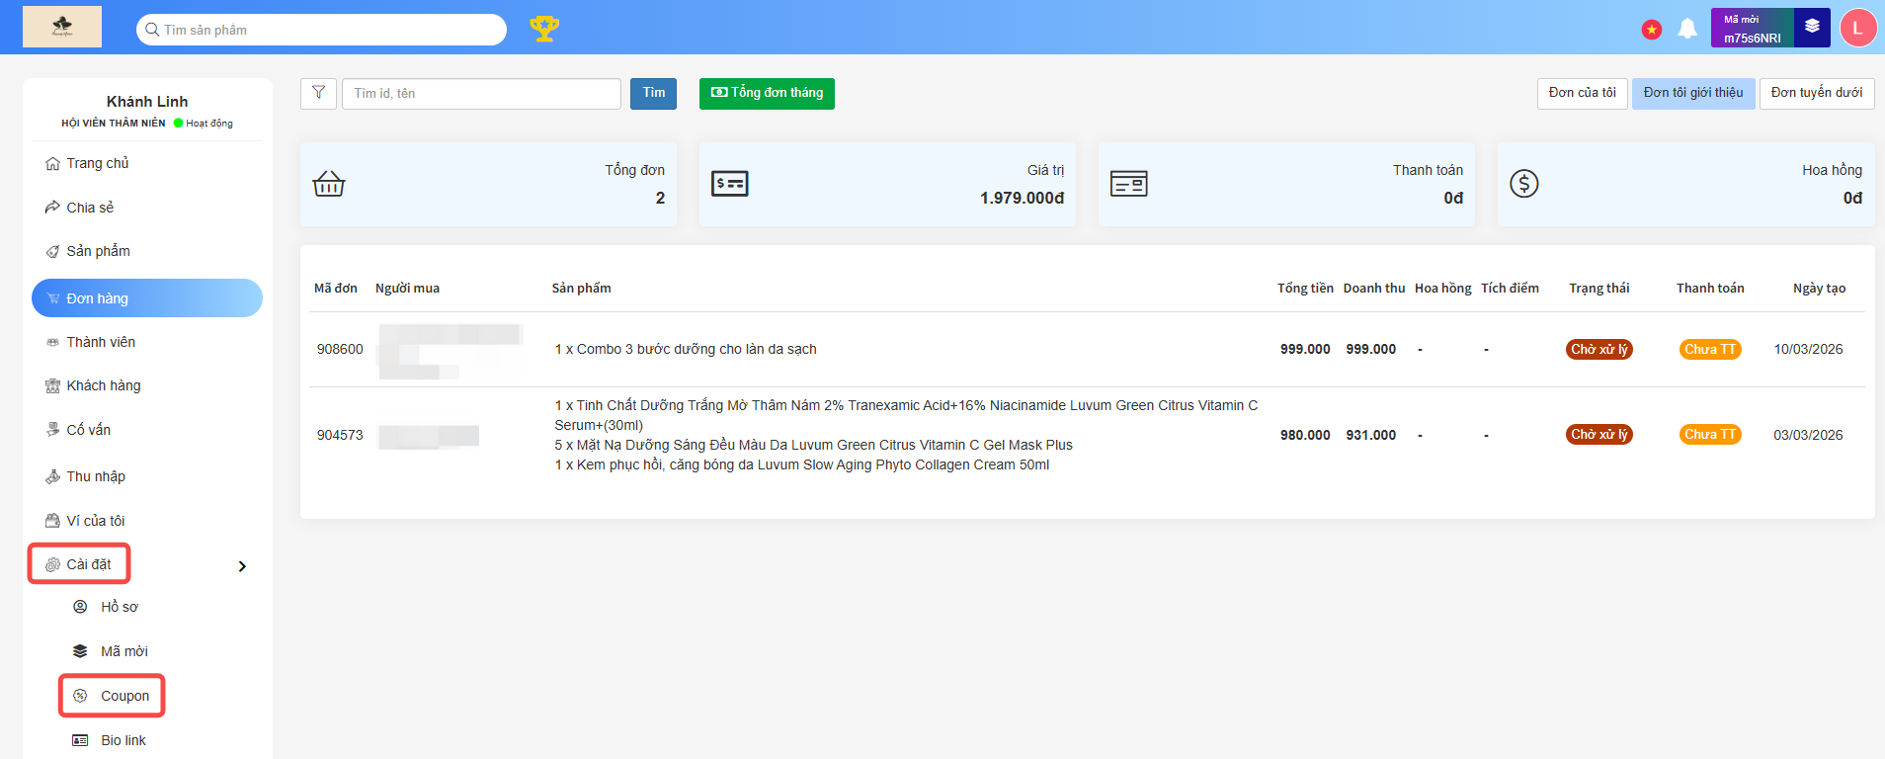Click the dollar icon in Hoa hồng card

tap(1523, 184)
